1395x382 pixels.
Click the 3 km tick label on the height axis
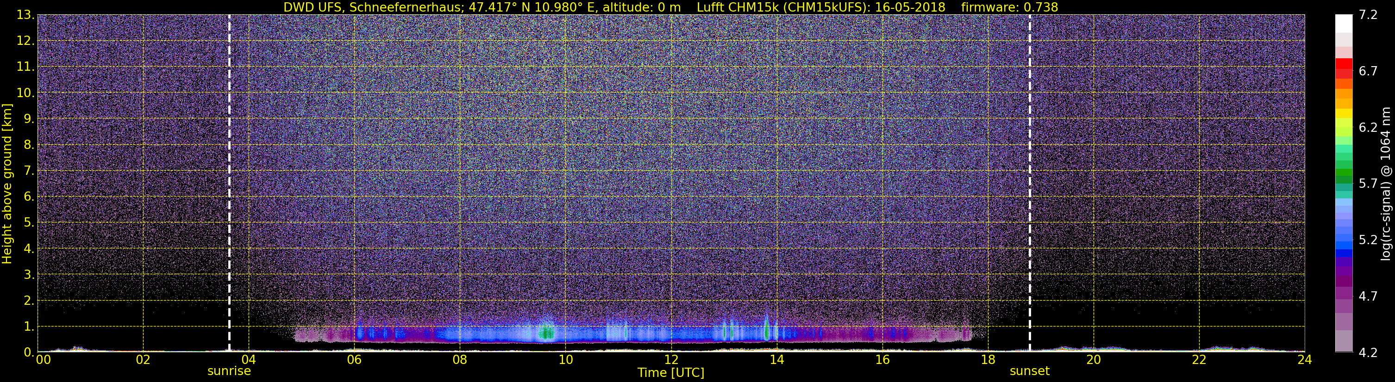(x=28, y=275)
